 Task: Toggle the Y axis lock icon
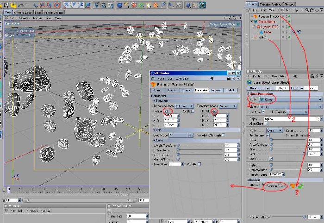[x=73, y=5]
